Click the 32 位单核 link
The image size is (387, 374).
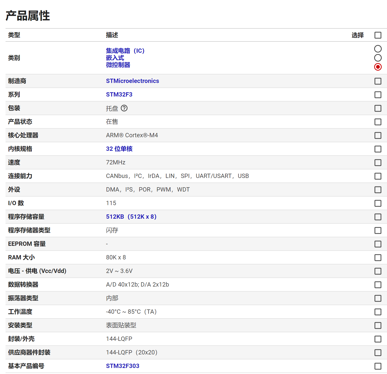pyautogui.click(x=119, y=149)
